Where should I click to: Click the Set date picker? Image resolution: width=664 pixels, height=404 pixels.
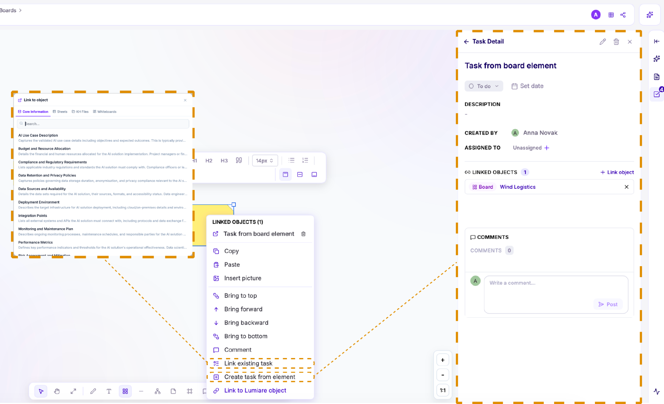(528, 86)
